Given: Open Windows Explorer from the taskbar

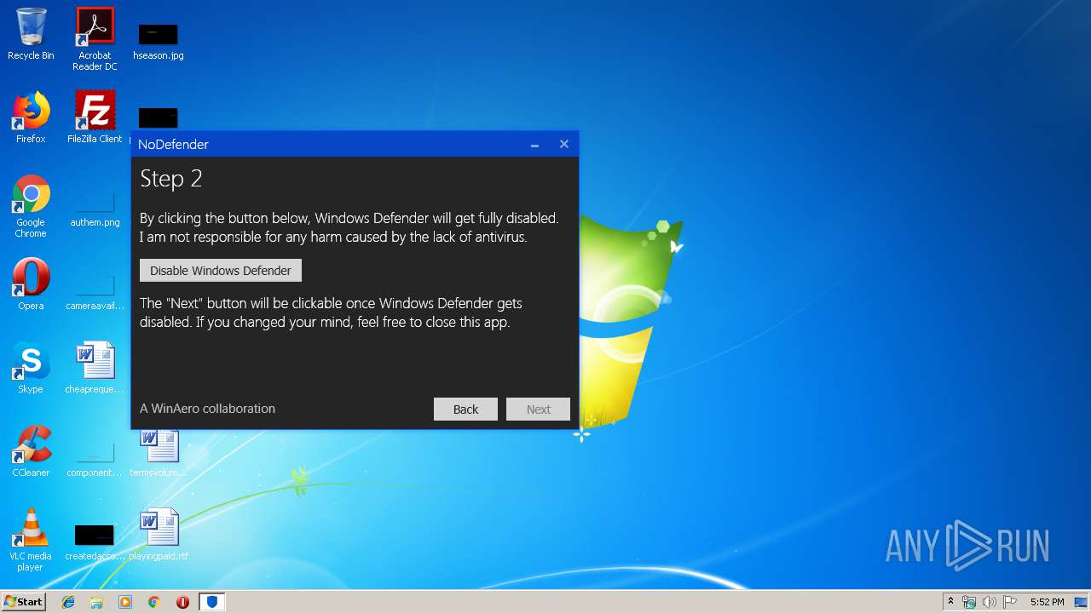Looking at the screenshot, I should tap(96, 602).
